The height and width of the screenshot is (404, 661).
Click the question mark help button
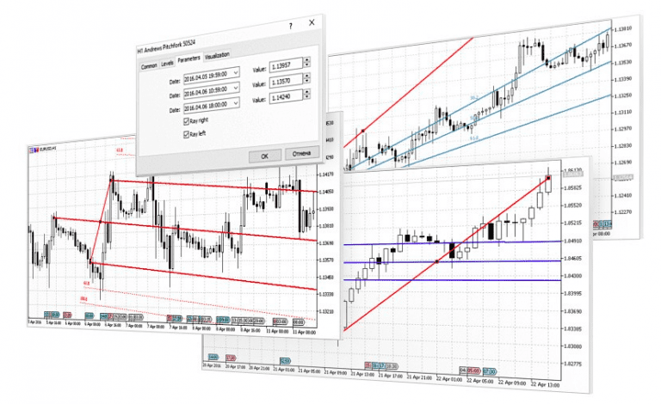289,27
